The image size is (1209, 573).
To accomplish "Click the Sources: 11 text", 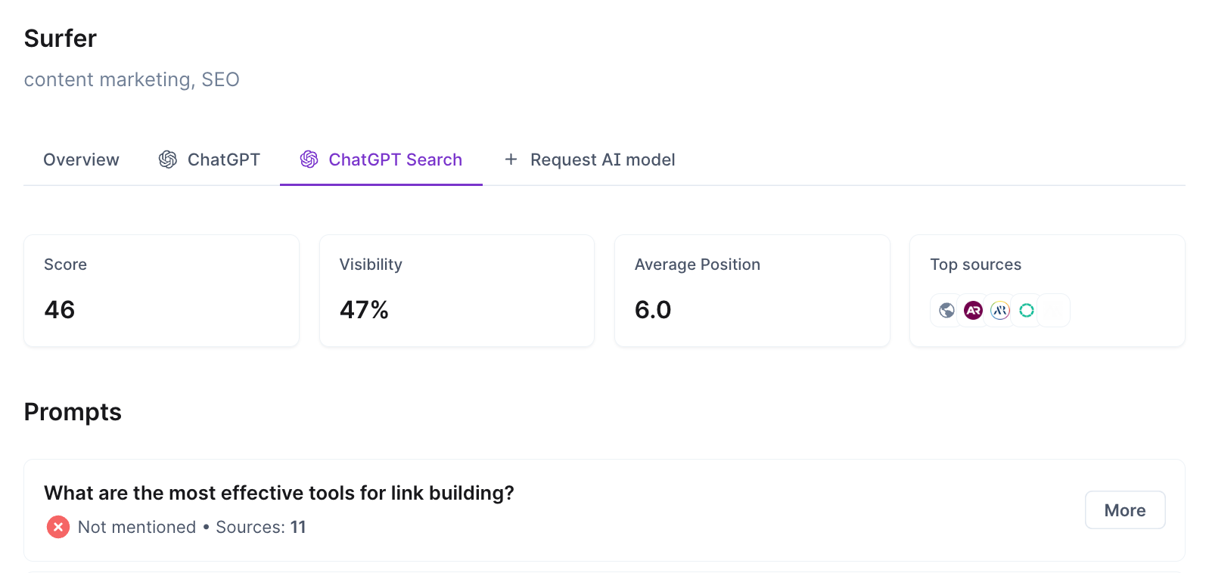I will 261,527.
